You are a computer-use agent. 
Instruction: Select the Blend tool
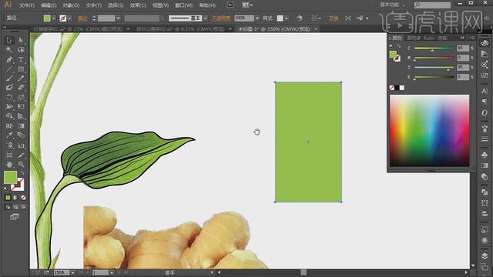pyautogui.click(x=21, y=135)
